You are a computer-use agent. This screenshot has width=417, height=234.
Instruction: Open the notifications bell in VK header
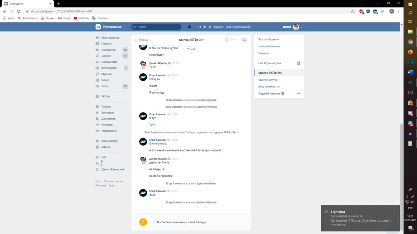190,27
